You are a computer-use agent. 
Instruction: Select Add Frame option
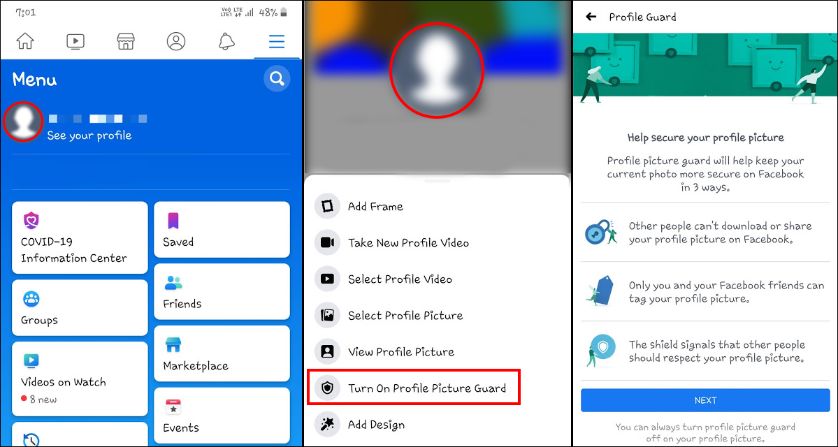tap(437, 206)
